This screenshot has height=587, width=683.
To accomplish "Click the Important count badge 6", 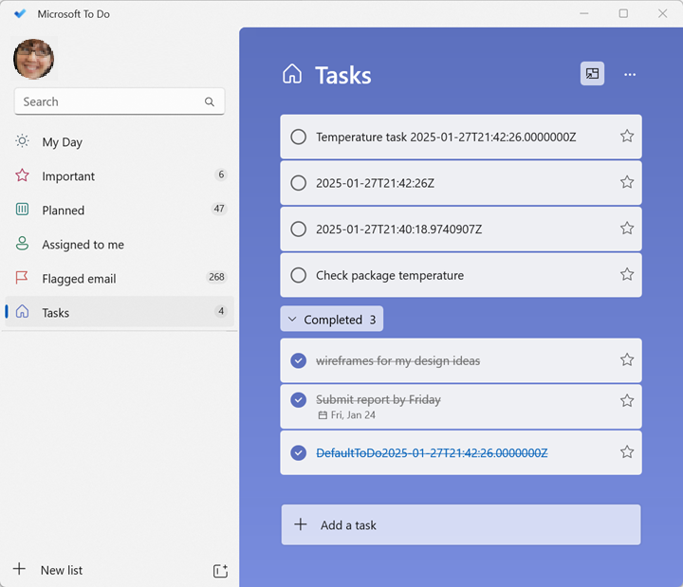I will (x=221, y=174).
